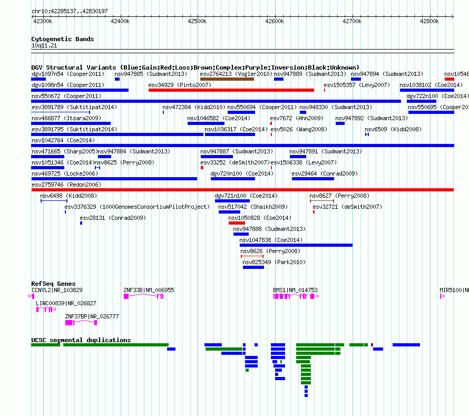Select the ZNF33B|NM_006955 gene label
Image resolution: width=469 pixels, height=416 pixels.
(x=149, y=290)
